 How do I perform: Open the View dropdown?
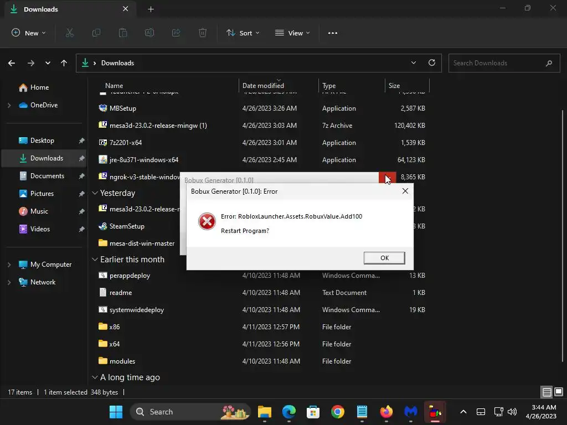click(292, 33)
